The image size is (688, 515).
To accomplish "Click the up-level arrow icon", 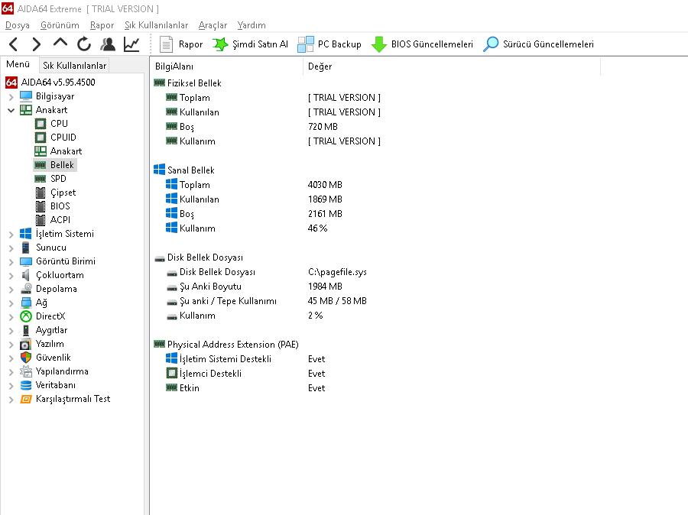I will click(60, 43).
